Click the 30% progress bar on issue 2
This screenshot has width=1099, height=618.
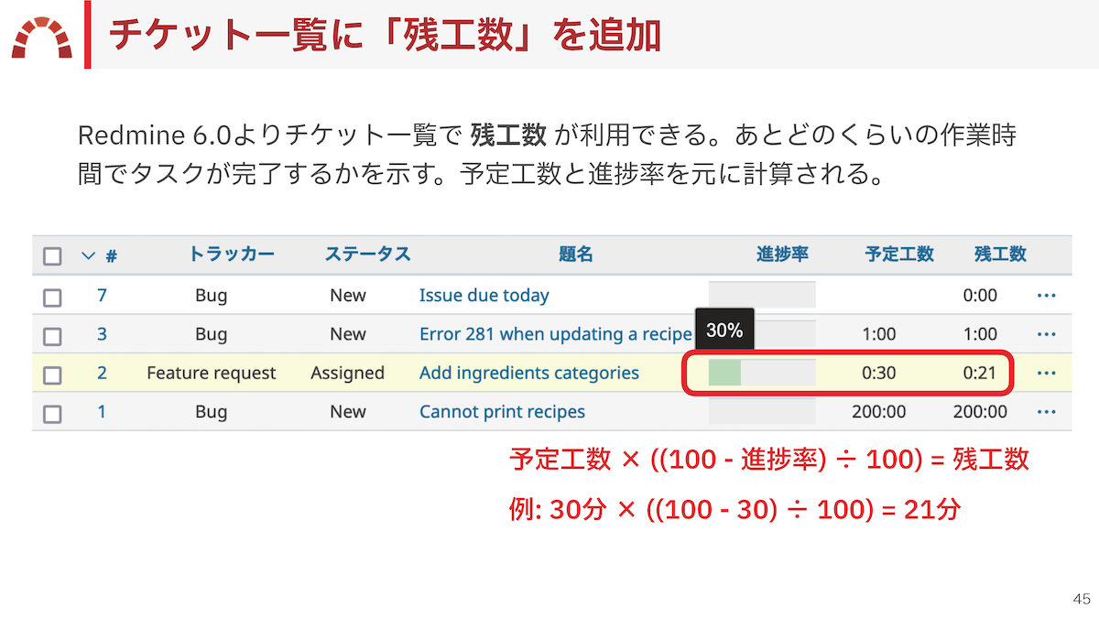tap(761, 373)
